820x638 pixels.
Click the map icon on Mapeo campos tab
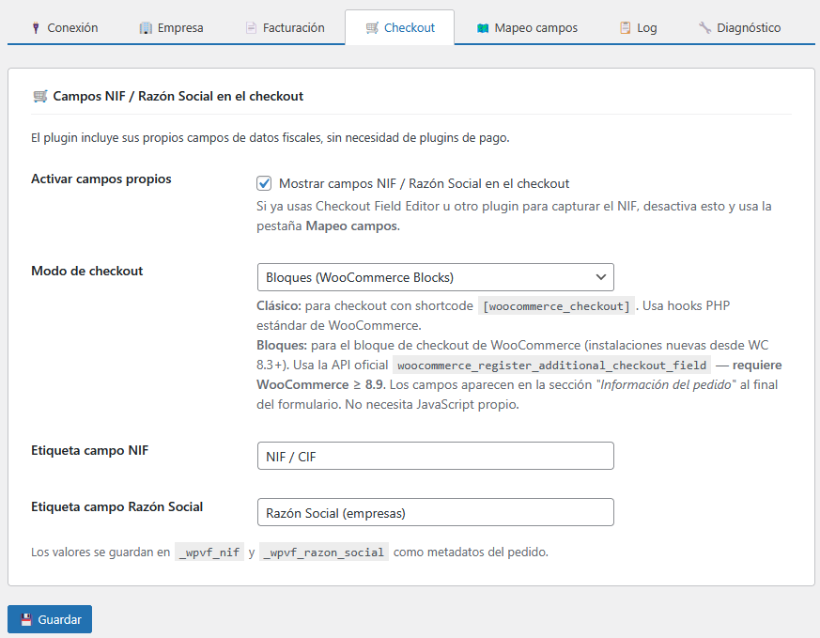(482, 28)
